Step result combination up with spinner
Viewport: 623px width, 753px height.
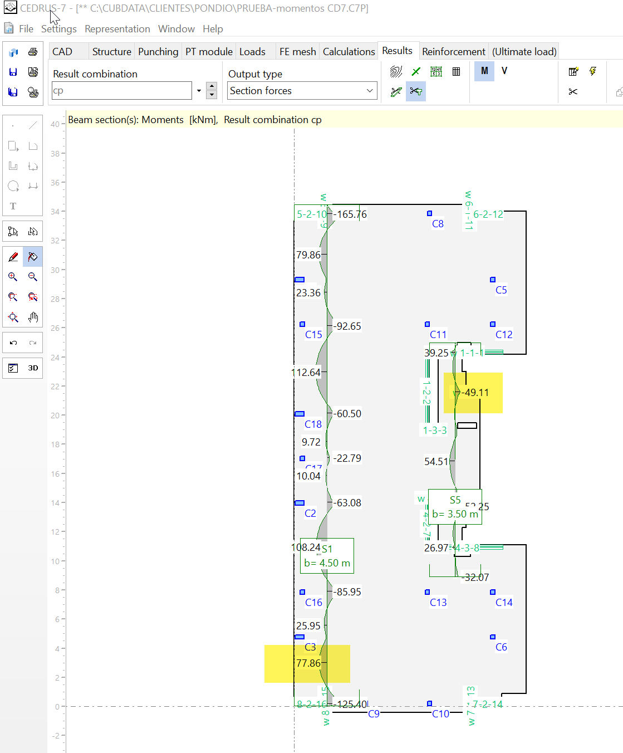212,86
